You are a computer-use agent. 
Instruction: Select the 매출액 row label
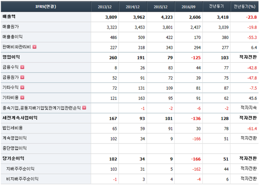[9, 17]
